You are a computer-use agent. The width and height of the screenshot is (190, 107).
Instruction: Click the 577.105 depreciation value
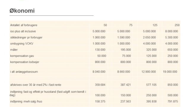click(151, 85)
